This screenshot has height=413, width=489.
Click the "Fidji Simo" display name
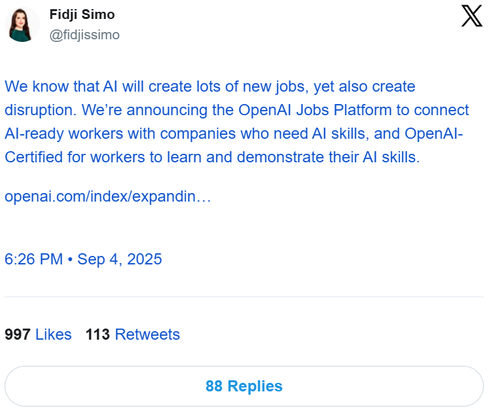pos(82,15)
